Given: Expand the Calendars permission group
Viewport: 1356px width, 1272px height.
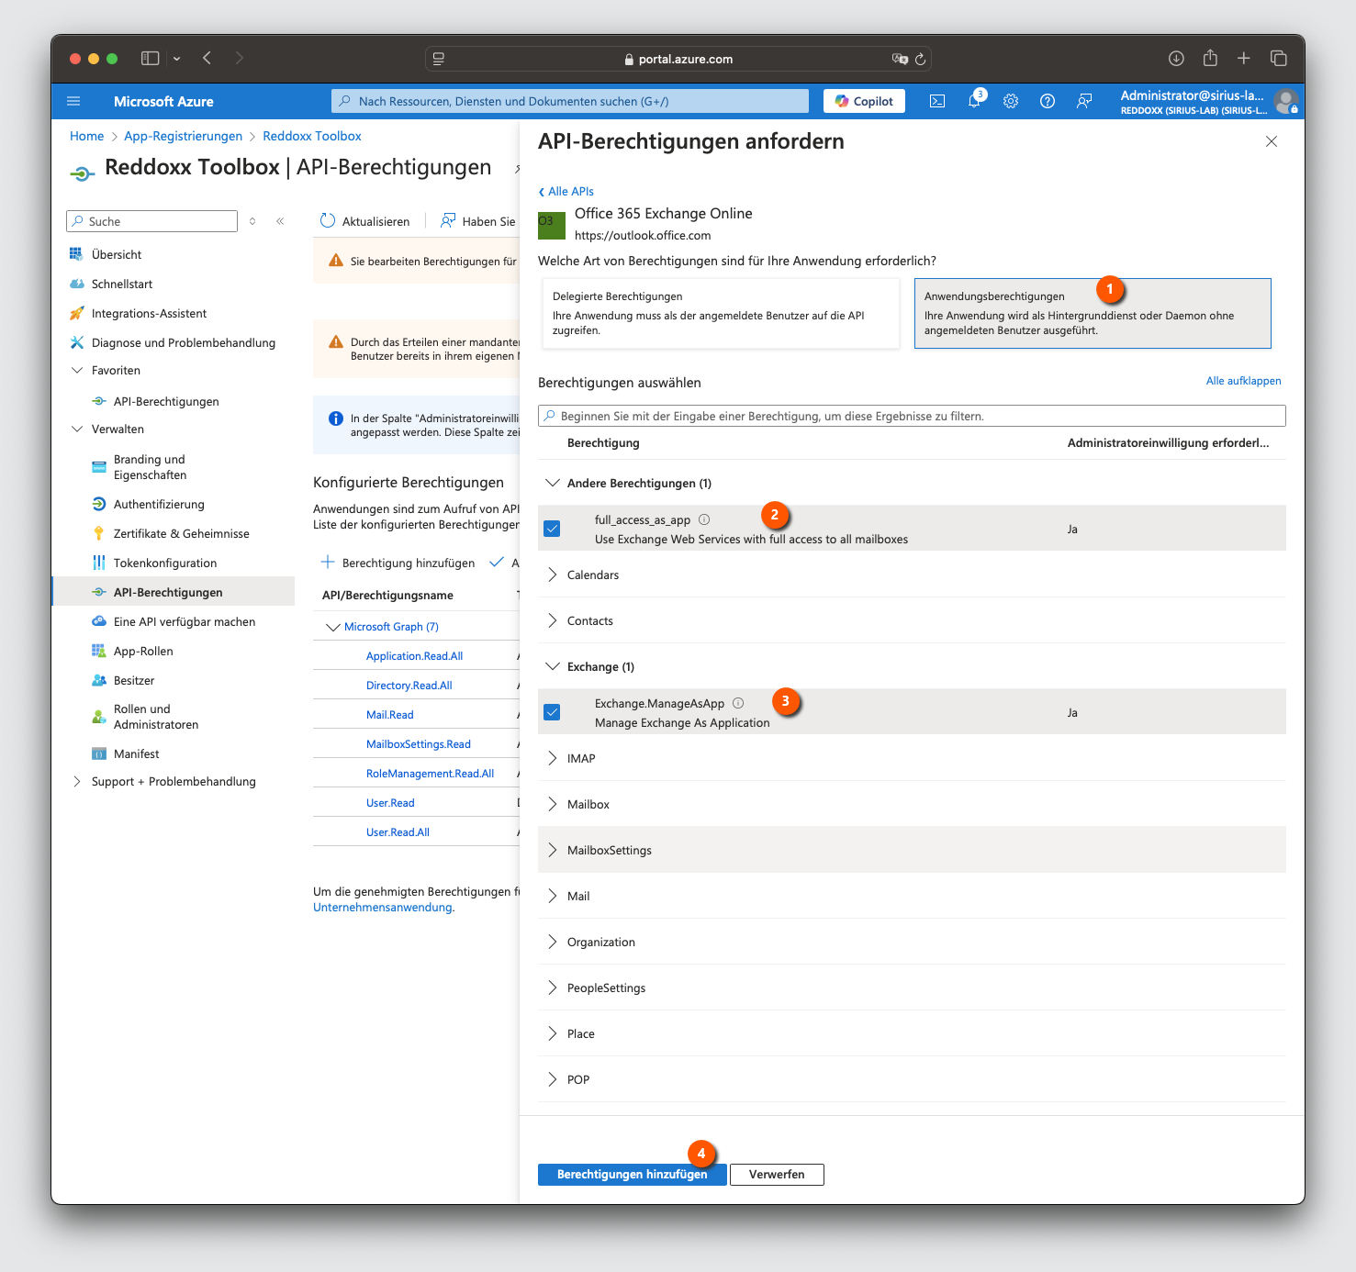Looking at the screenshot, I should click(552, 575).
